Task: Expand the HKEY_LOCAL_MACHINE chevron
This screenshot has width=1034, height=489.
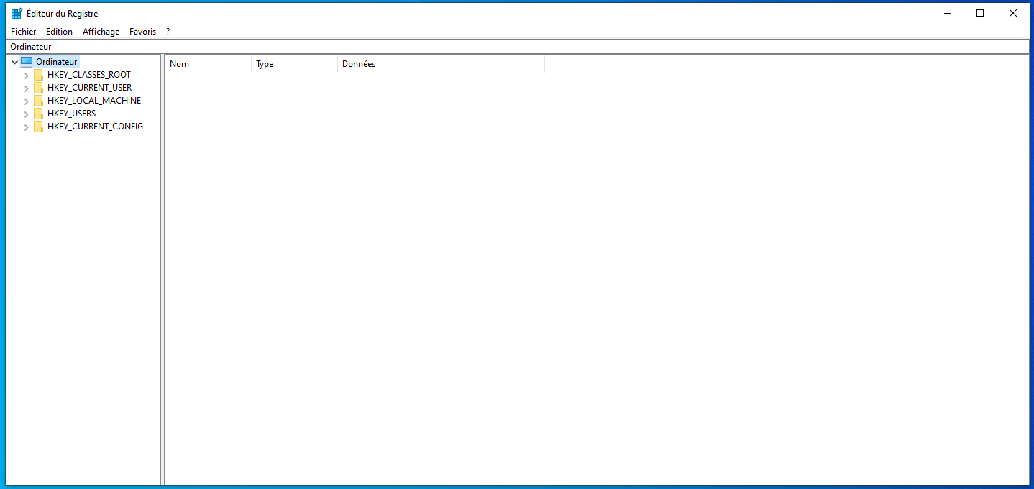Action: [26, 100]
